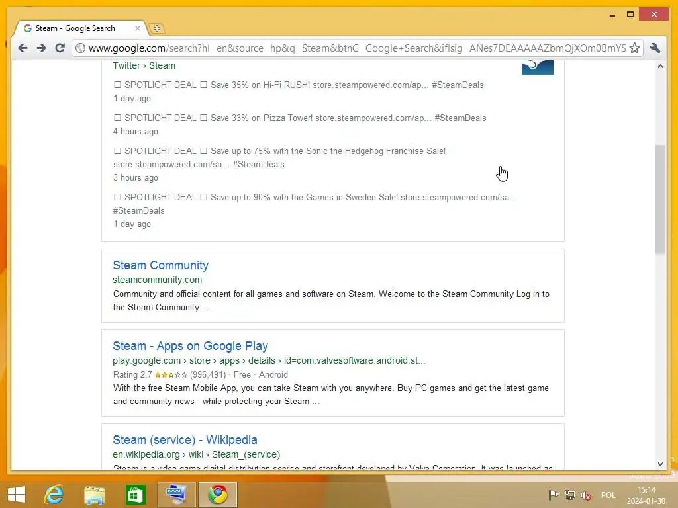This screenshot has height=508, width=678.
Task: Click the page scrollbar down arrow
Action: point(660,464)
